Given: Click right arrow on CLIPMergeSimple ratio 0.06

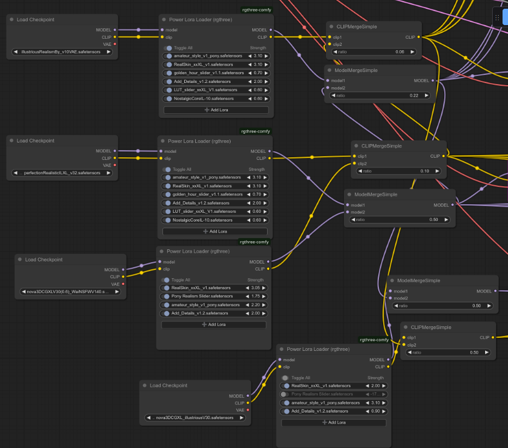Looking at the screenshot, I should [x=412, y=52].
